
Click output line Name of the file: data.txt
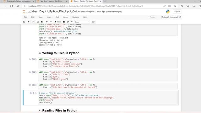coord(53,38)
